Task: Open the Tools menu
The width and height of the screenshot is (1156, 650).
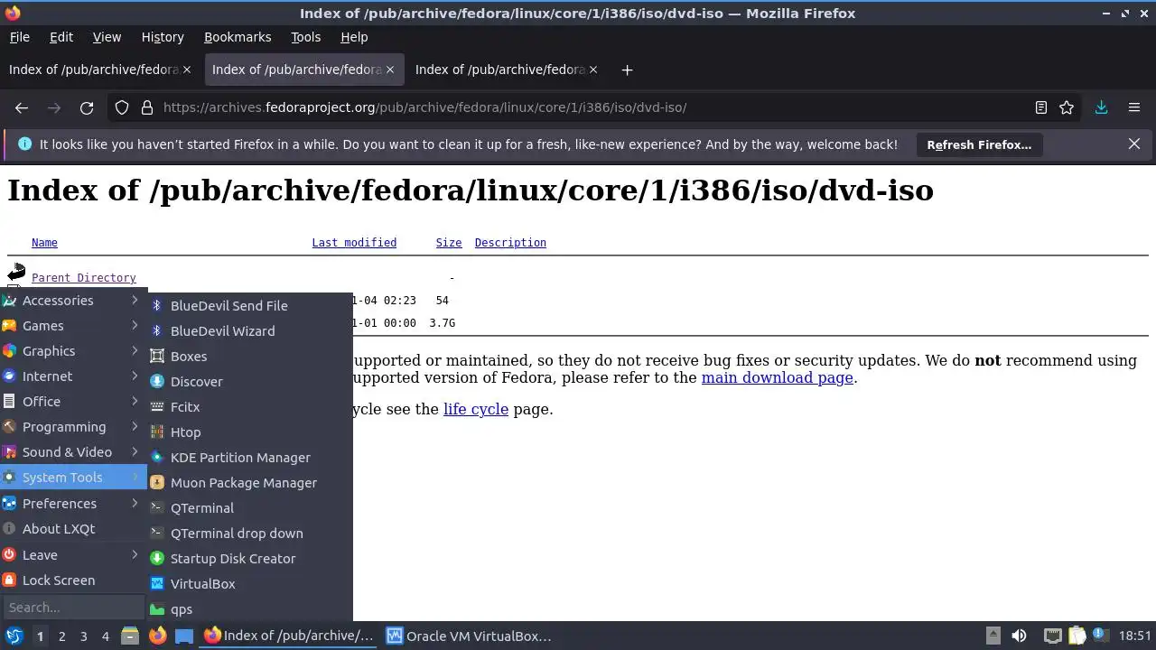Action: 305,37
